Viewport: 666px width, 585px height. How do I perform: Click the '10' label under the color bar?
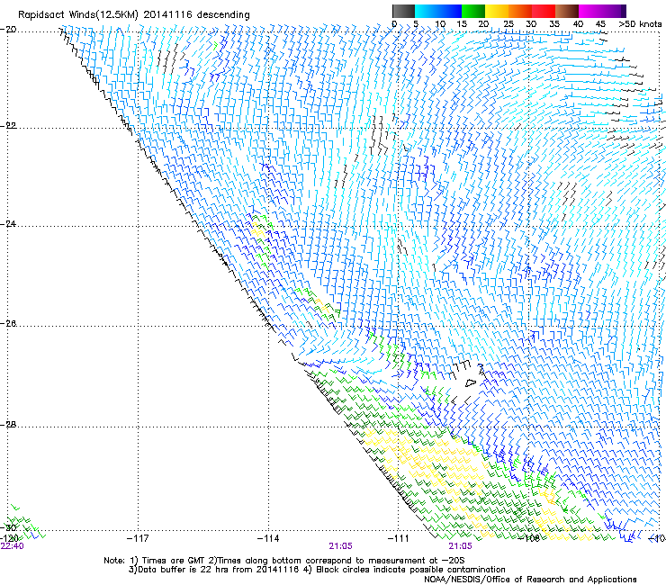click(x=440, y=24)
